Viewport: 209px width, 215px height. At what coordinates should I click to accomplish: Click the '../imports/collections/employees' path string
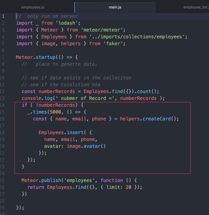click(x=137, y=37)
